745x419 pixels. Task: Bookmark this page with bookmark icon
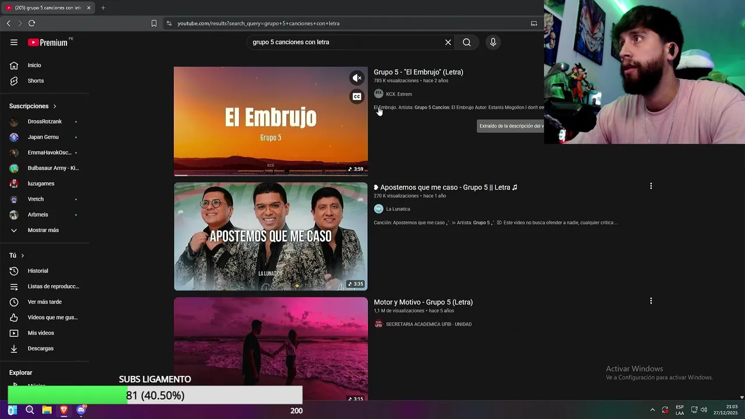(x=154, y=23)
